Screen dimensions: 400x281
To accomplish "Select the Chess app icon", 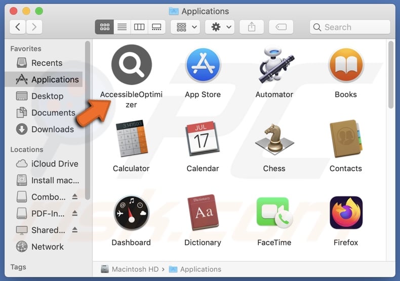I will 274,139.
